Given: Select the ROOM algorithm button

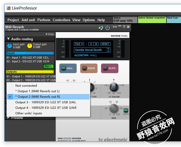Looking at the screenshot, I should point(89,68).
